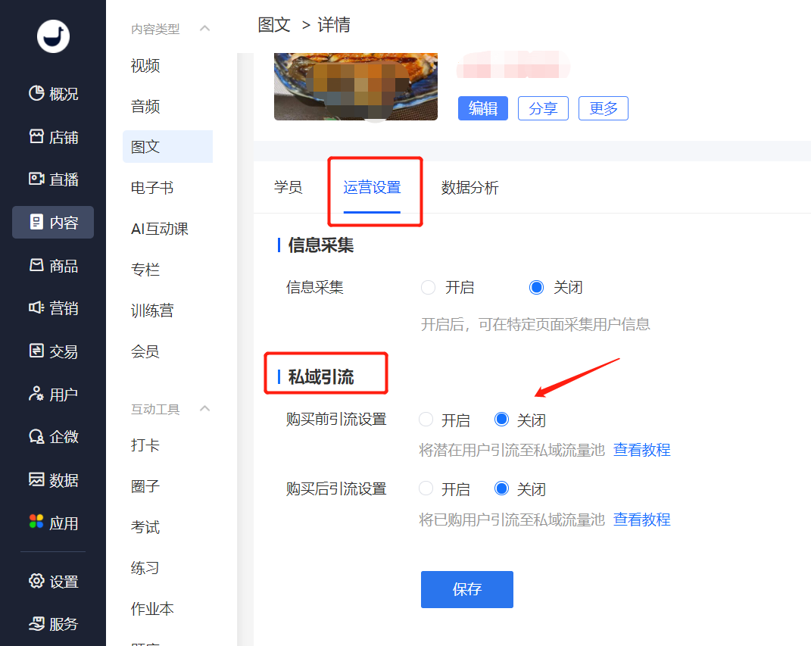Open 电子书 in the content type list
Screen dimensions: 811x646
point(152,188)
